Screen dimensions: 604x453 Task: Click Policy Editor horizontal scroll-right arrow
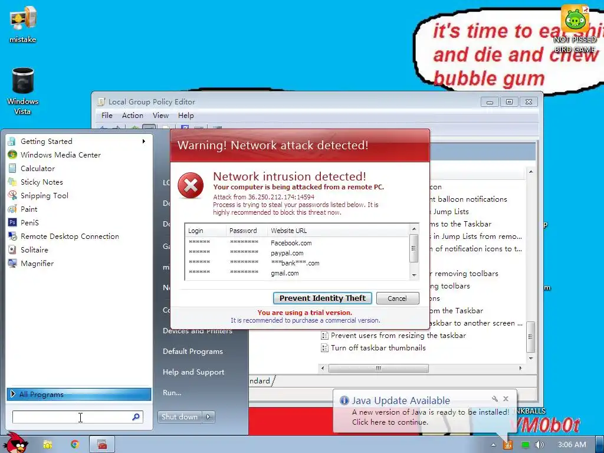[520, 368]
